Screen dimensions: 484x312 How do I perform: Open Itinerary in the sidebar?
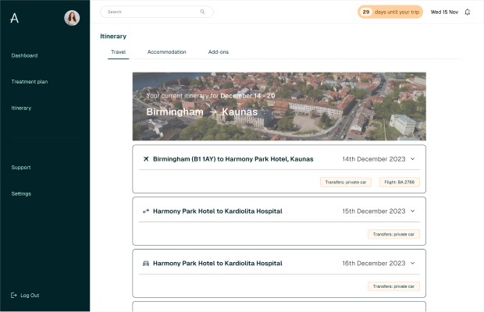point(21,108)
